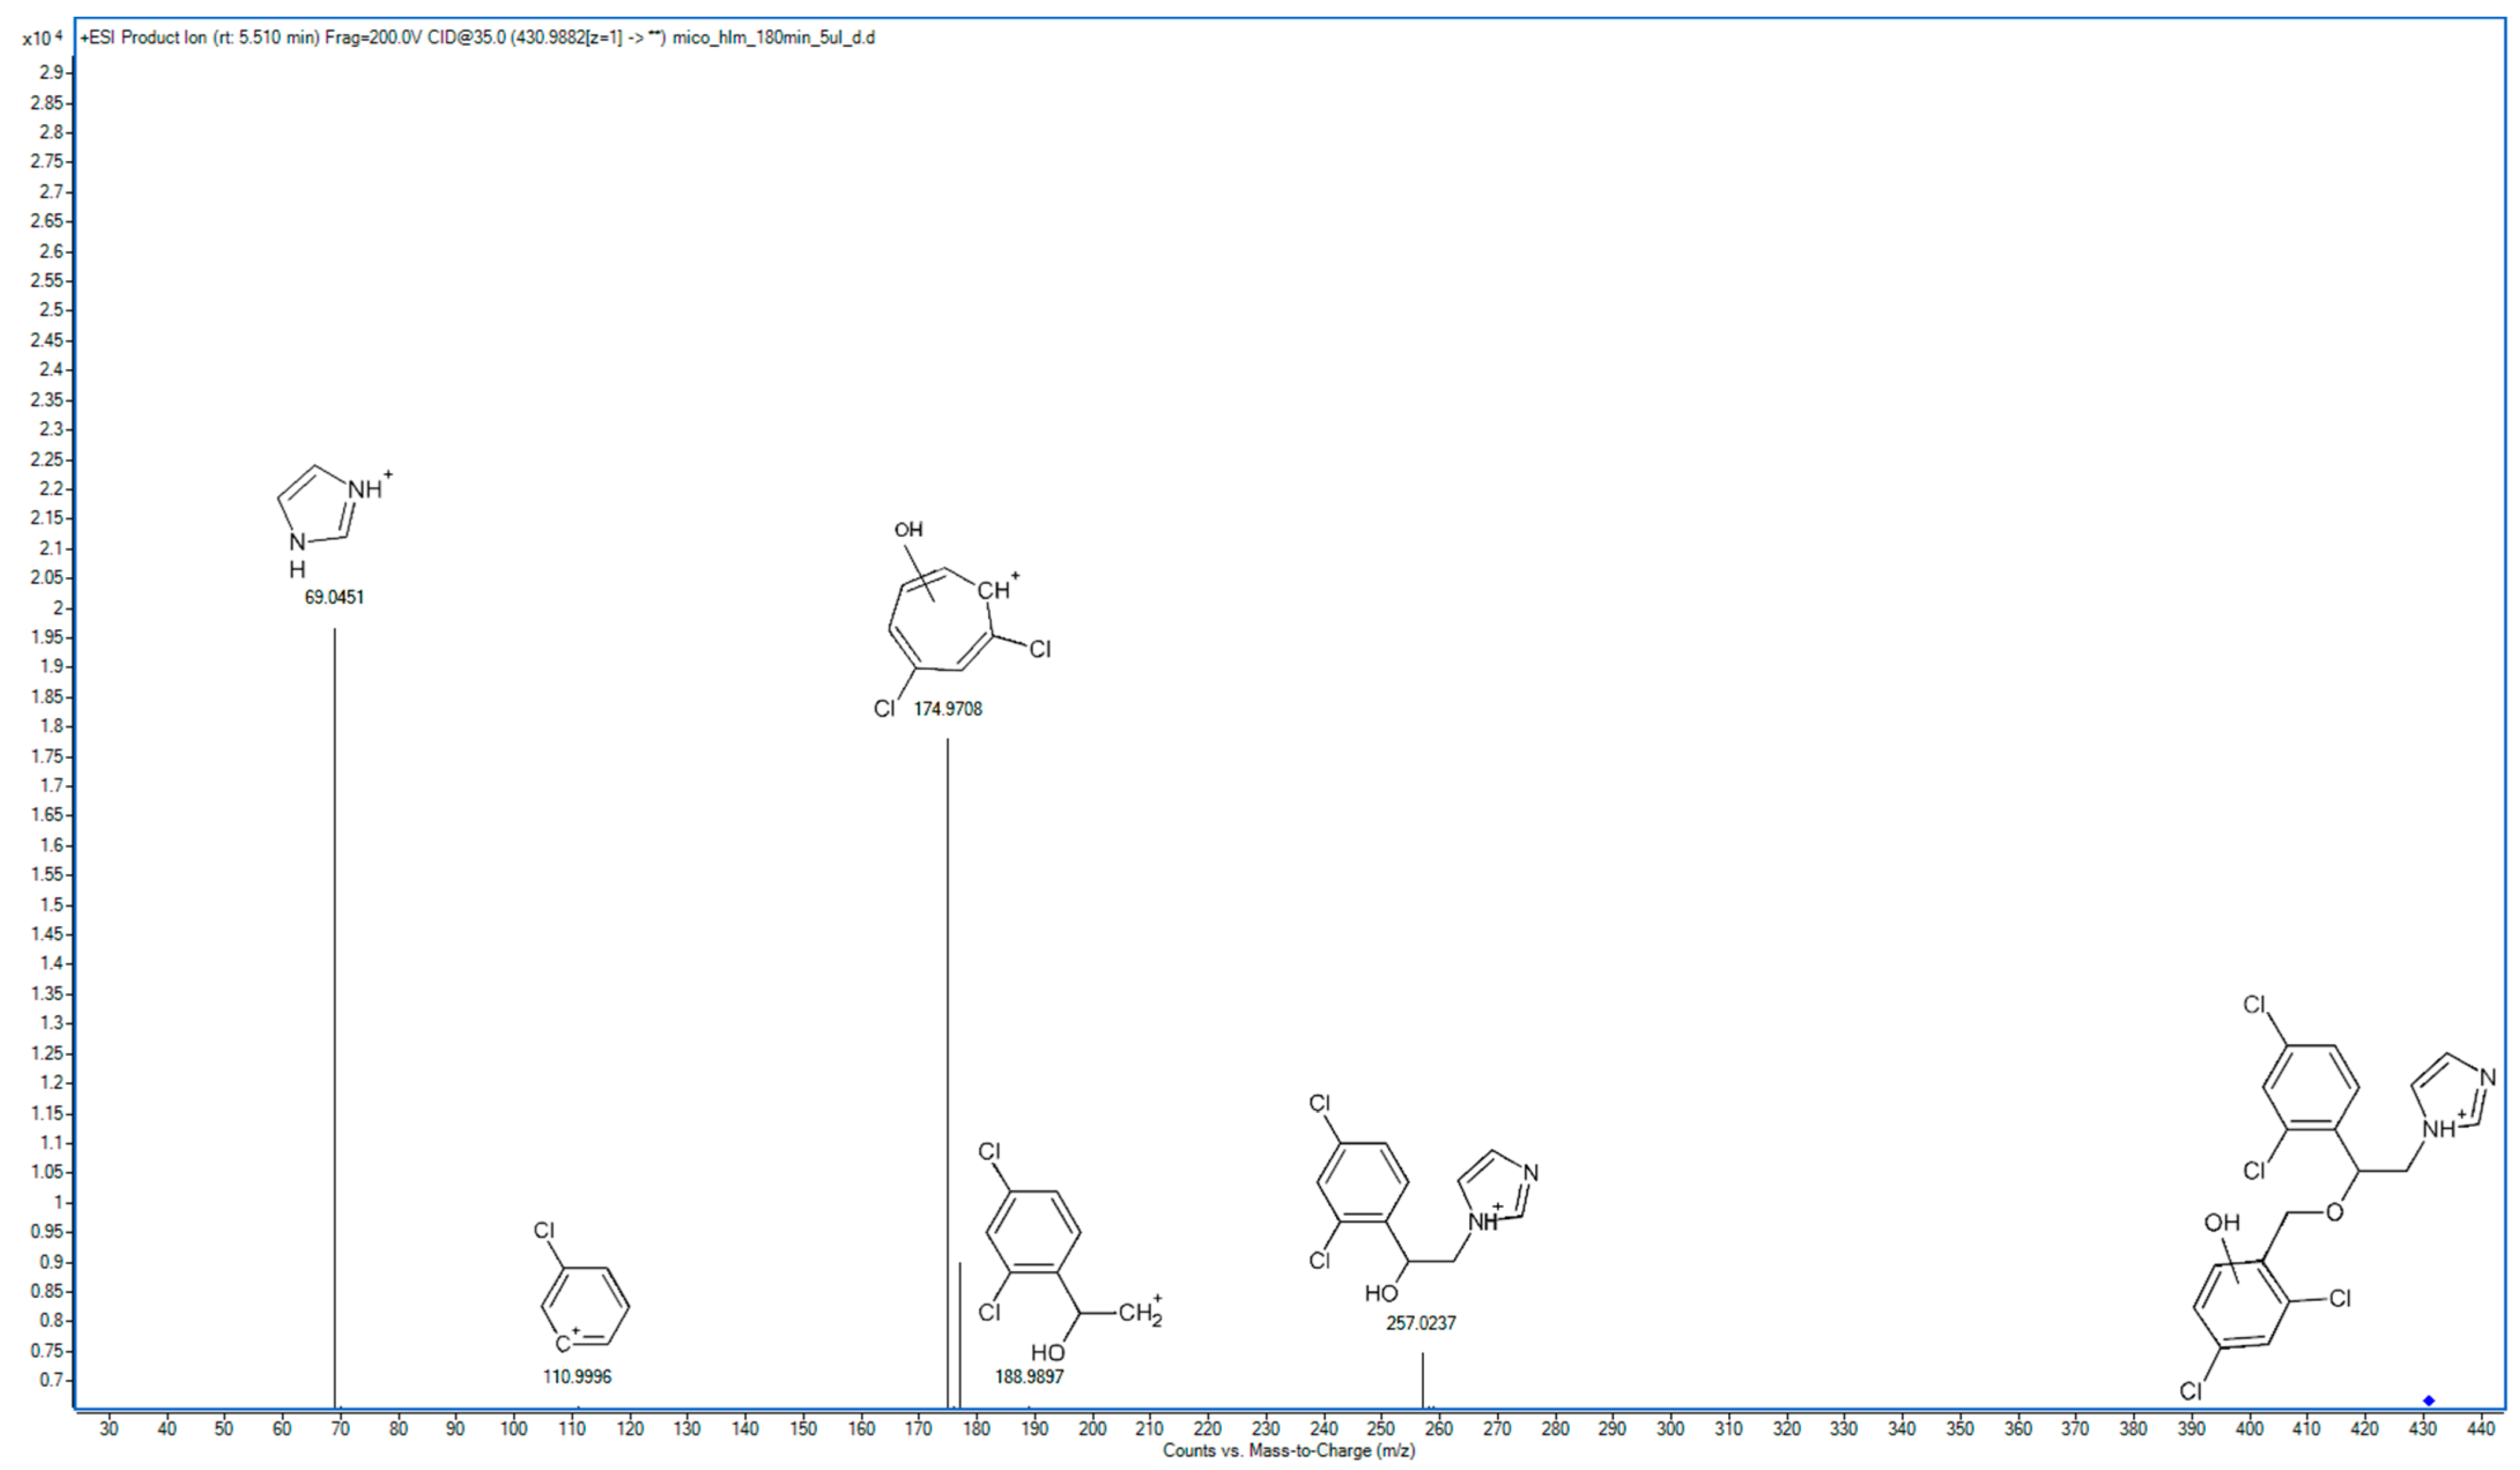Image resolution: width=2520 pixels, height=1470 pixels.
Task: Select the imidazolium structure above the 69.0451 peak
Action: coord(334,521)
